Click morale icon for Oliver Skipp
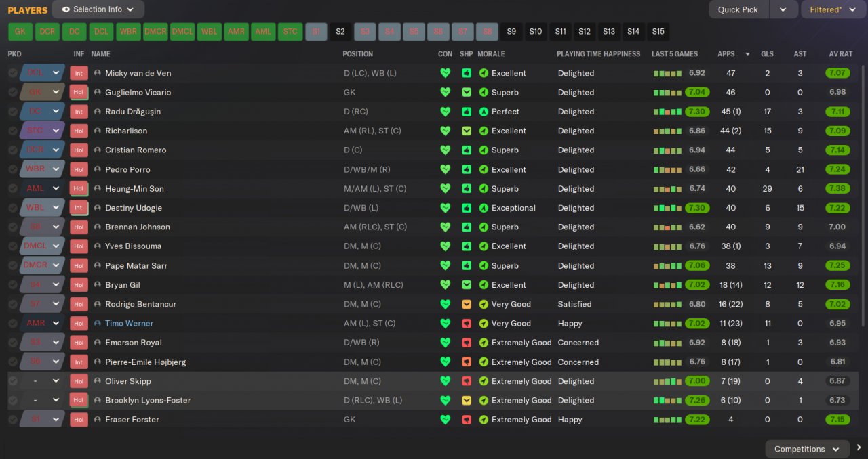This screenshot has width=868, height=459. (x=484, y=381)
